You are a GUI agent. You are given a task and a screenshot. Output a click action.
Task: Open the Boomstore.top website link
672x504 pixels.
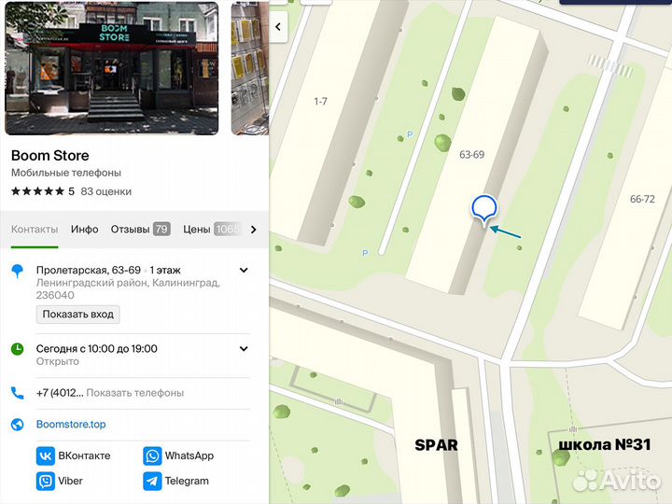pyautogui.click(x=71, y=425)
